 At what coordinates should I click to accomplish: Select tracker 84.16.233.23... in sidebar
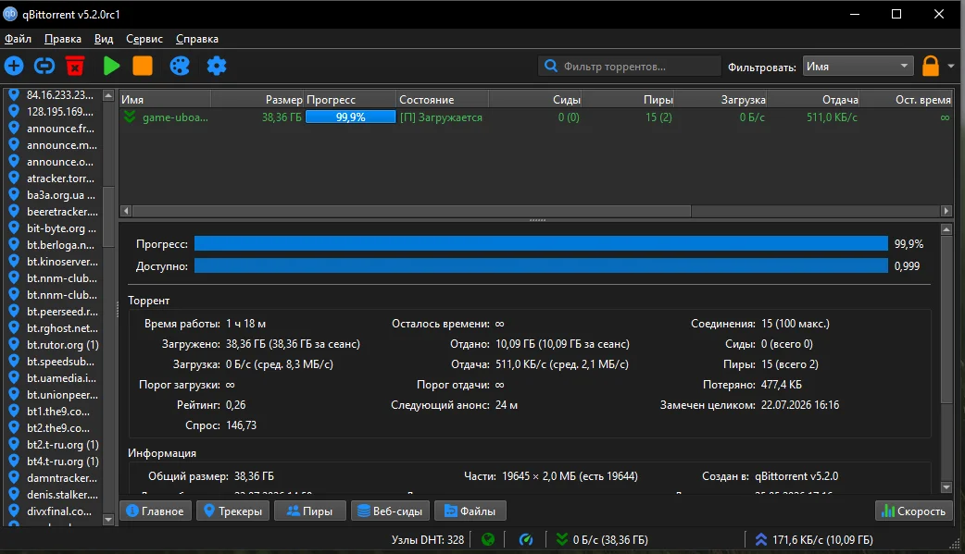point(53,94)
